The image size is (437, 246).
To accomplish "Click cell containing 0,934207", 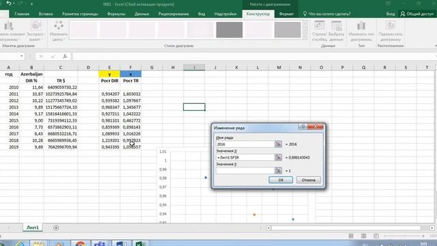I will tap(109, 94).
